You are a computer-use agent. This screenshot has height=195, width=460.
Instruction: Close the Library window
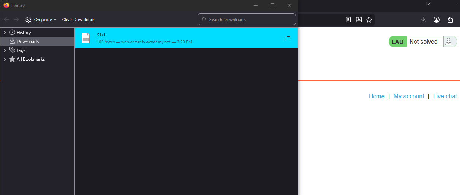(x=290, y=5)
